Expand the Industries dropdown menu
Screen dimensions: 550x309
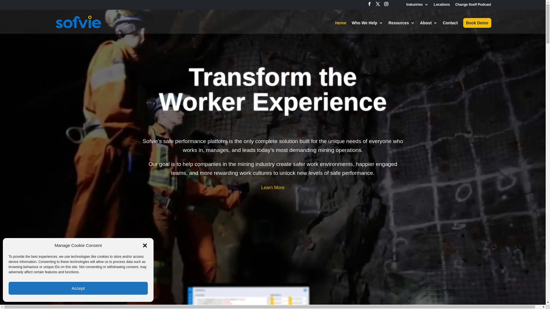tap(417, 5)
